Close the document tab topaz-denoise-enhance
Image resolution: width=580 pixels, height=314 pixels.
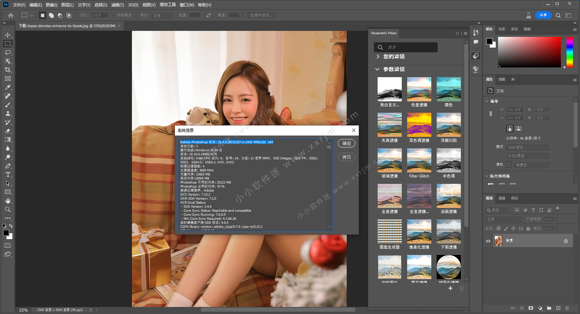click(x=119, y=26)
